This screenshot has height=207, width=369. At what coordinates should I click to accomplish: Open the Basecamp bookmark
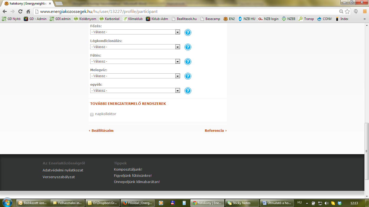pos(210,19)
